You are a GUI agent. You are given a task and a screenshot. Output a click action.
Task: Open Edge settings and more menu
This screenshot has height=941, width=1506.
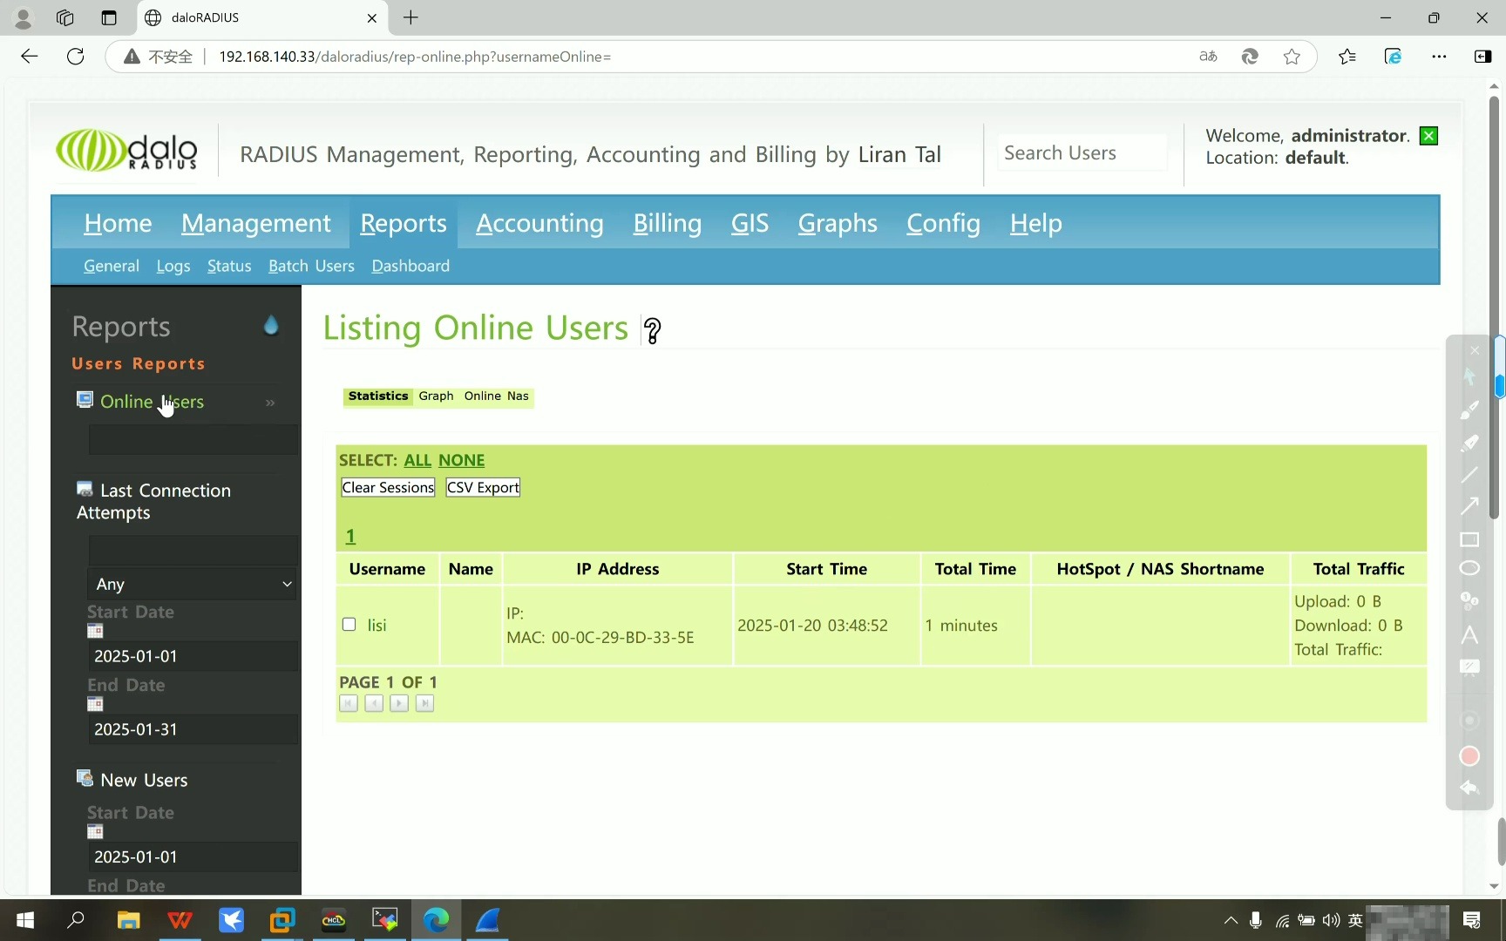tap(1439, 57)
